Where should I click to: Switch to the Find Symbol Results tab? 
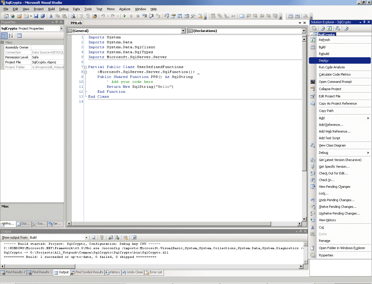(87, 272)
